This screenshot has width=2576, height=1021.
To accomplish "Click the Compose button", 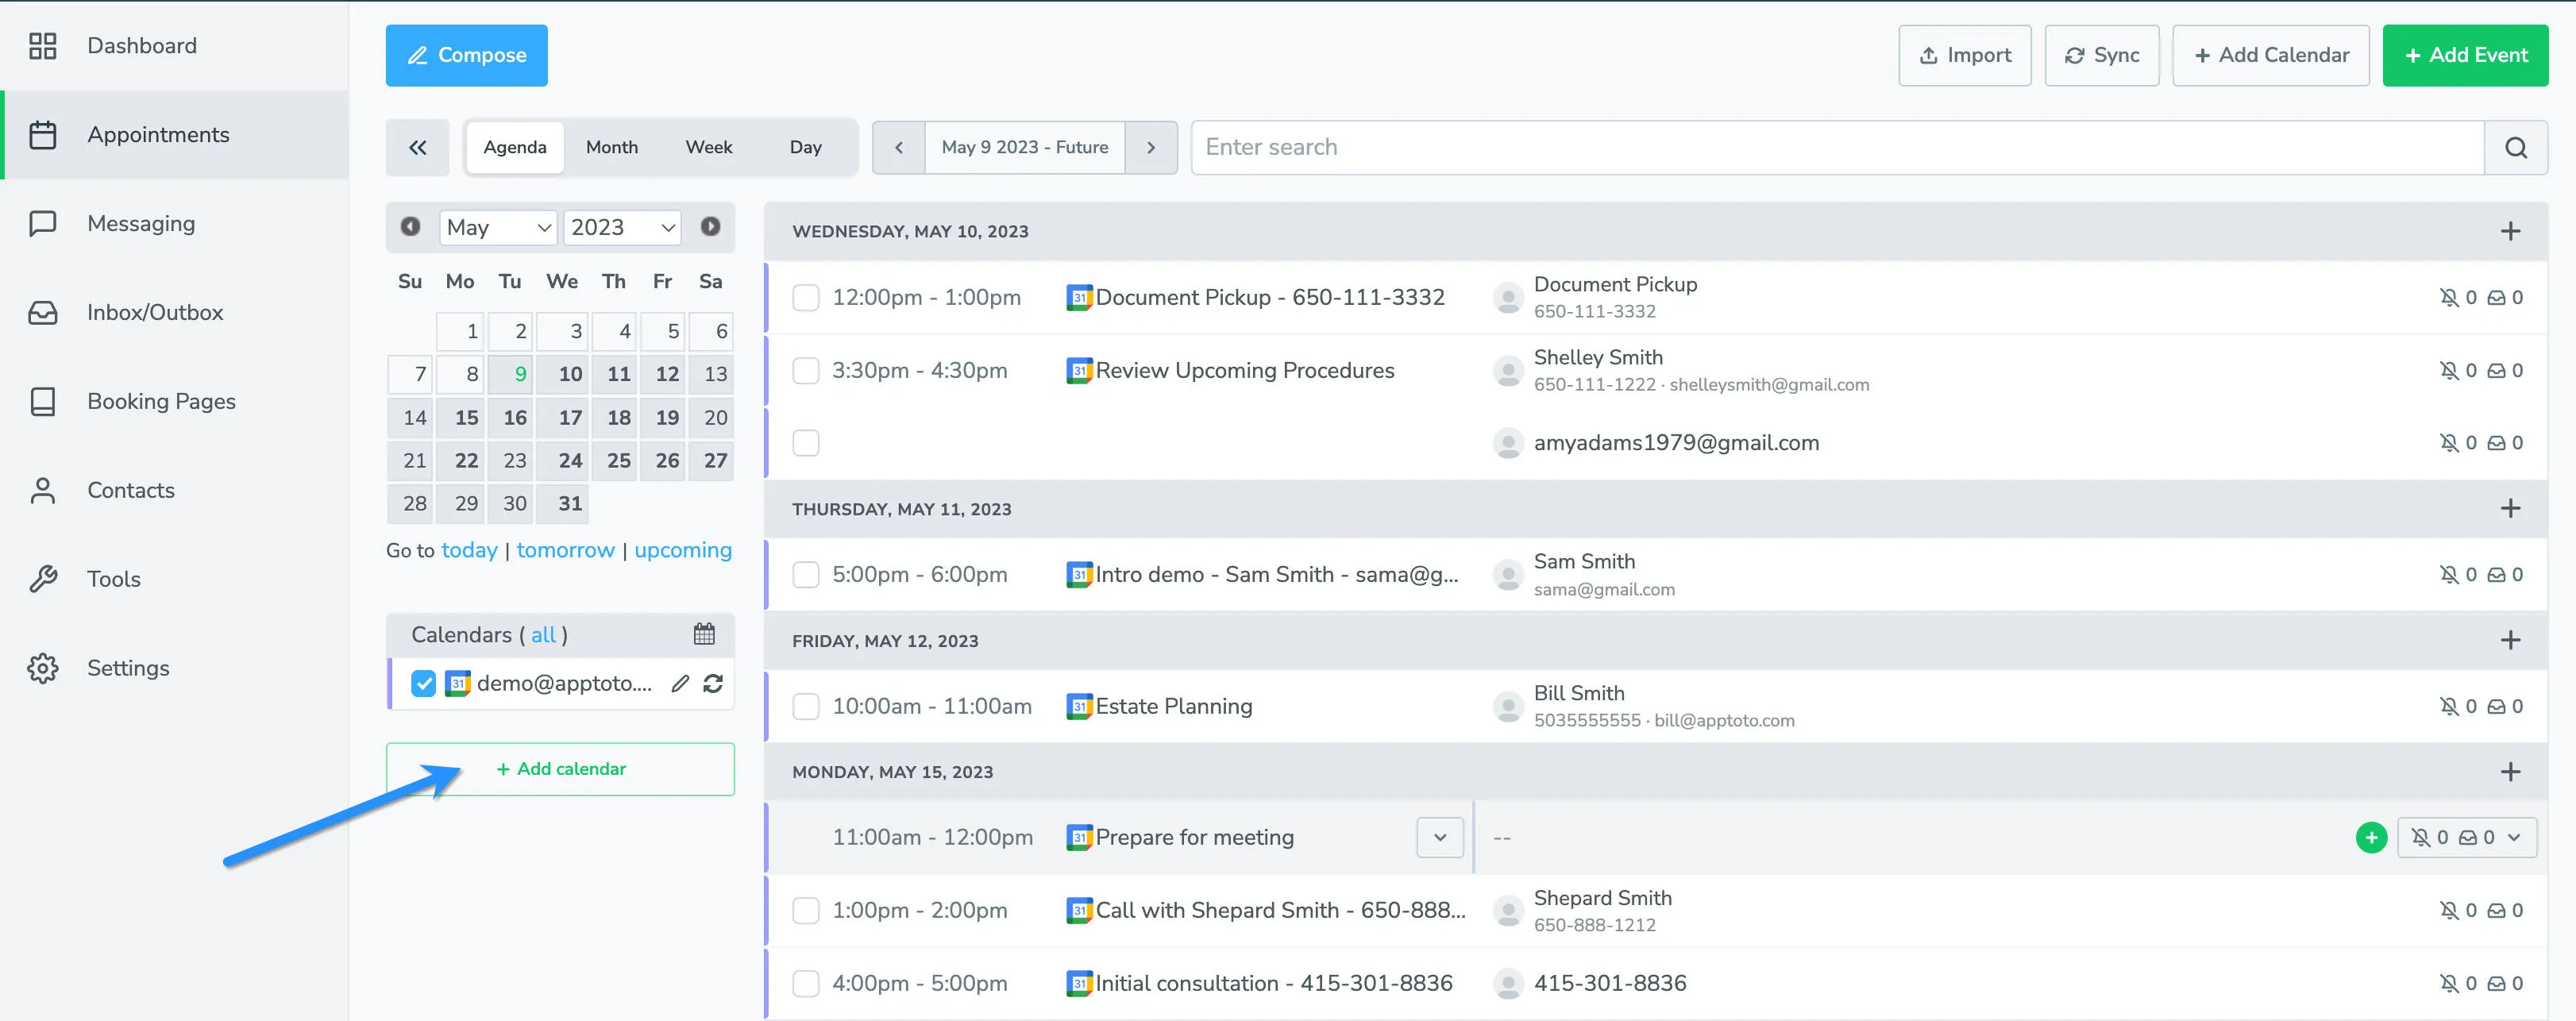I will click(466, 55).
